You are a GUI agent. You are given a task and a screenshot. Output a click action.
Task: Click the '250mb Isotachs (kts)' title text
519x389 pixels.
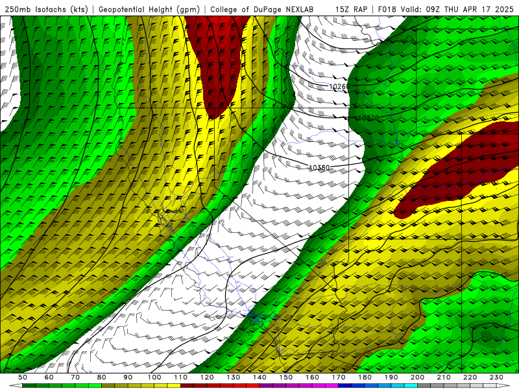[47, 9]
